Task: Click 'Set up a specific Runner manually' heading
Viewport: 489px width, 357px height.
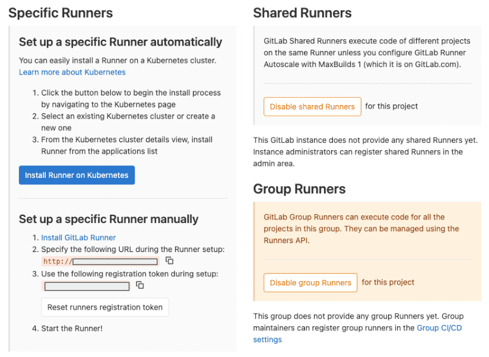Action: 109,219
